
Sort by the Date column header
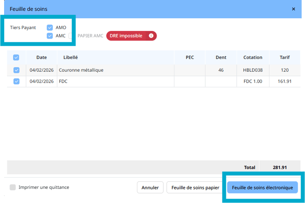coord(41,58)
